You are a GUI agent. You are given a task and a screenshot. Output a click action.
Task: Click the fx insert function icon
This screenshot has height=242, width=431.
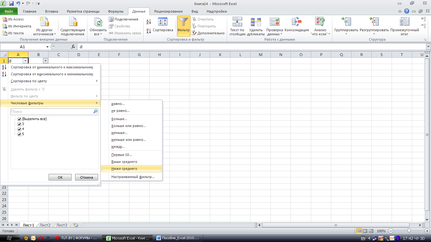73,47
